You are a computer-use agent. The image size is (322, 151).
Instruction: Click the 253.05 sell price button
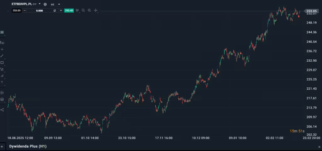(17, 10)
